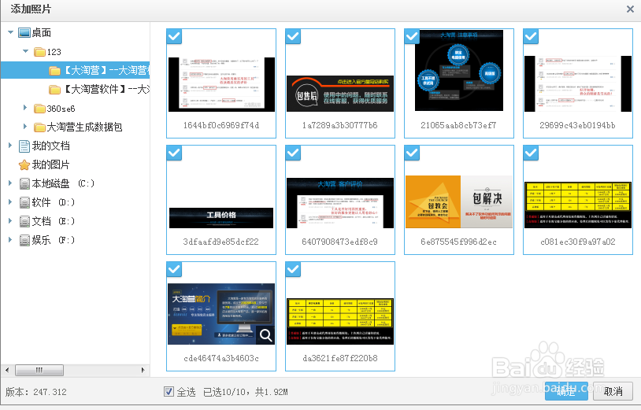Collapse the 123 folder node
The width and height of the screenshot is (641, 410).
26,51
